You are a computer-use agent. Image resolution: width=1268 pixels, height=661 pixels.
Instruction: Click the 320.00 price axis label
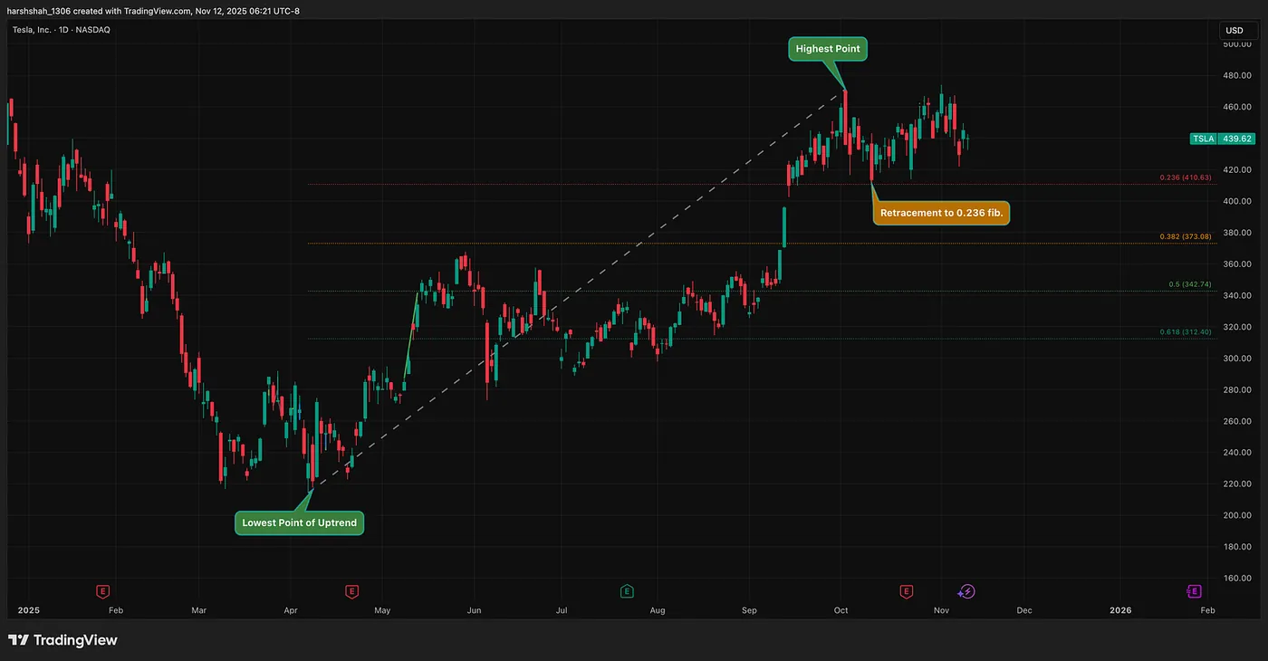pos(1235,327)
